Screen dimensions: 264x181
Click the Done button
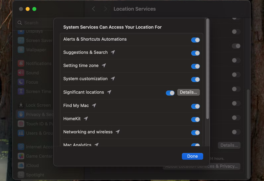(192, 156)
